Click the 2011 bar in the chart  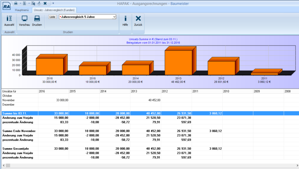(x=265, y=74)
